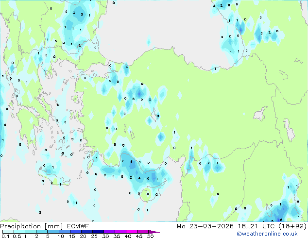
Task: Select the 2–5 mm legend color box
Action: tap(42, 232)
